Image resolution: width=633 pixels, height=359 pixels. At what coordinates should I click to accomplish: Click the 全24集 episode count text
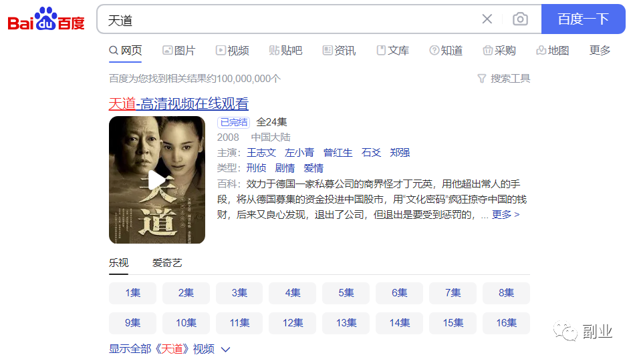pos(271,122)
